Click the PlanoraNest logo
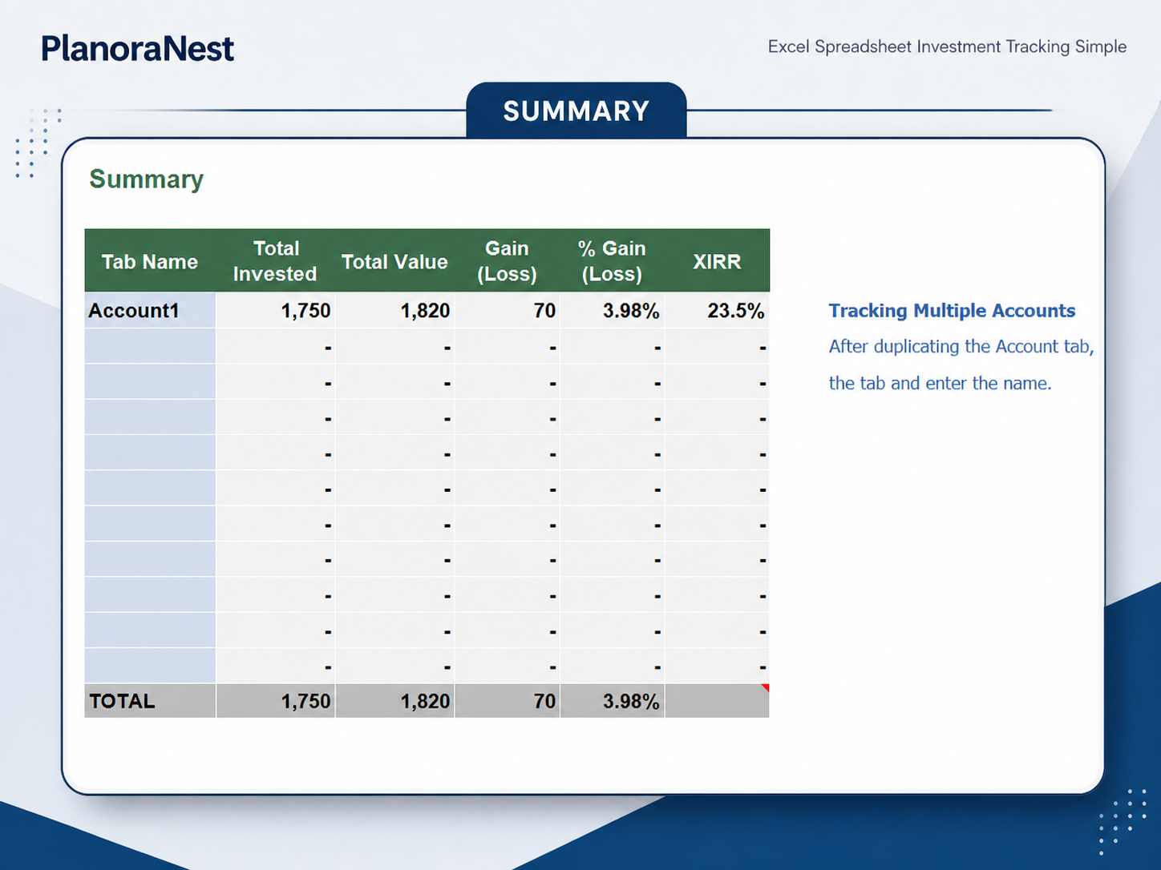Viewport: 1161px width, 870px height. tap(137, 49)
